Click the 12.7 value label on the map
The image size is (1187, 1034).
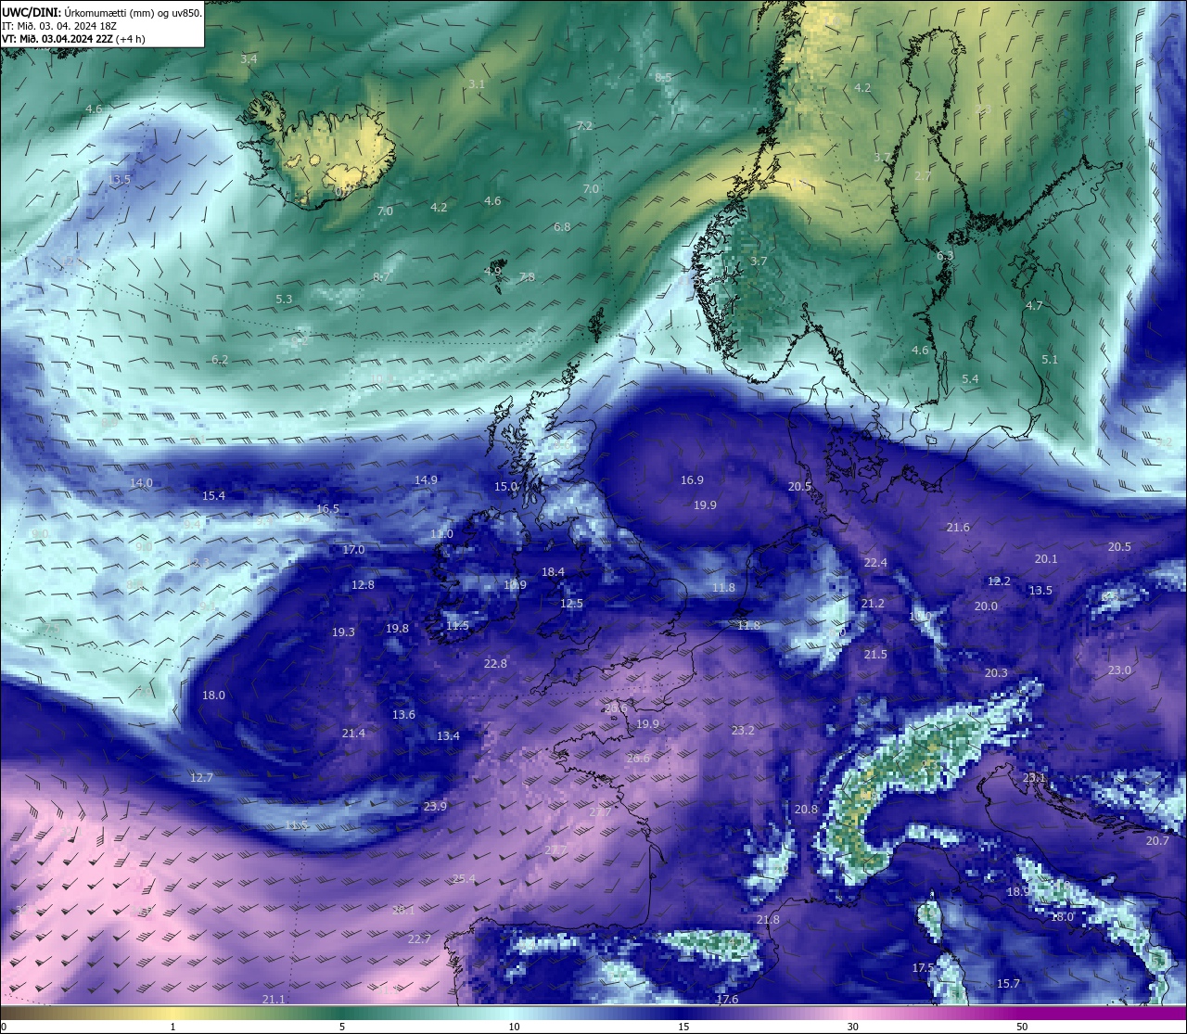coord(201,778)
